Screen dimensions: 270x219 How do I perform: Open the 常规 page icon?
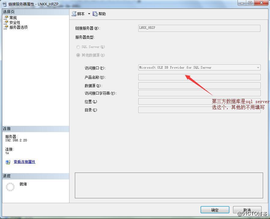tap(6, 18)
